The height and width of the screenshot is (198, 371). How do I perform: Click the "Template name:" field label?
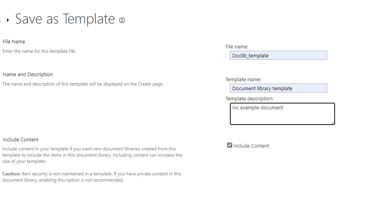[x=243, y=80]
